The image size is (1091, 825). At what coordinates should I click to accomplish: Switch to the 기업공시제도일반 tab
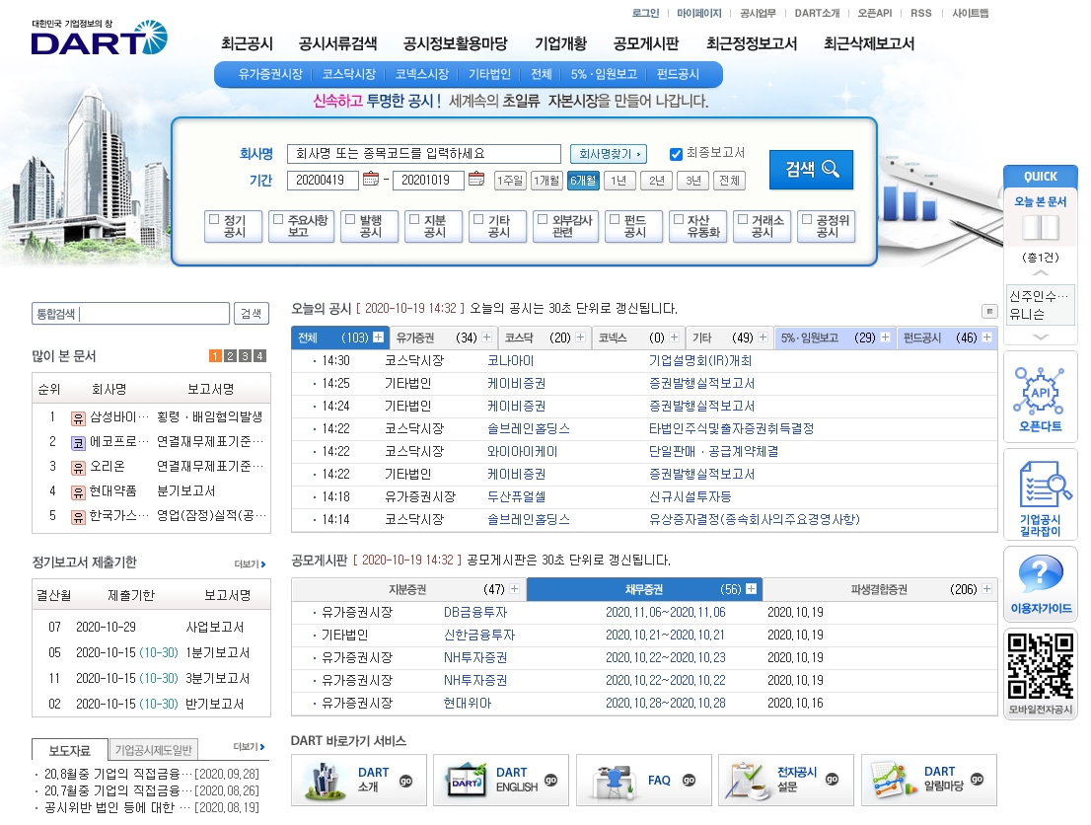coord(153,750)
